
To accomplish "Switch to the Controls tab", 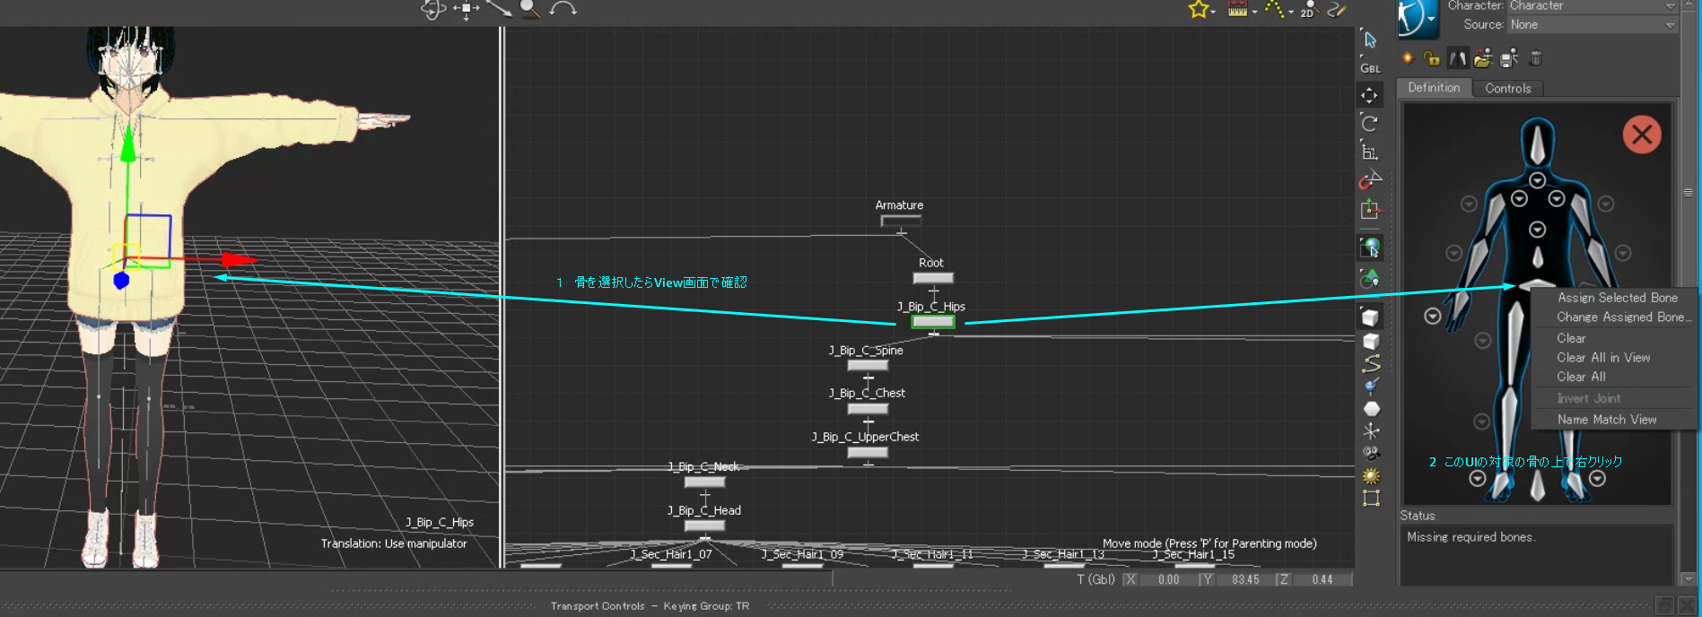I will [x=1507, y=88].
